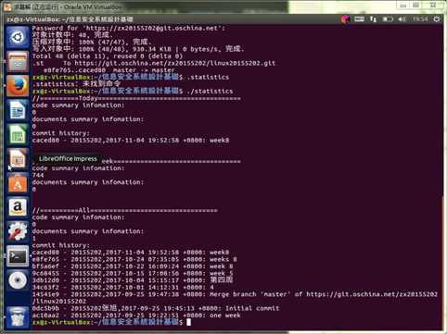Click commit line '9c68455' week 5
Viewport: 447px width, 334px height.
pos(133,274)
